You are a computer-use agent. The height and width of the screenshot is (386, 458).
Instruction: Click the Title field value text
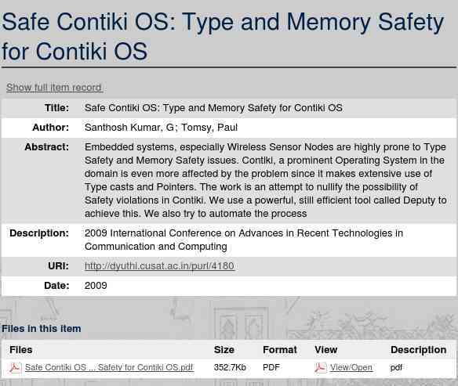213,108
